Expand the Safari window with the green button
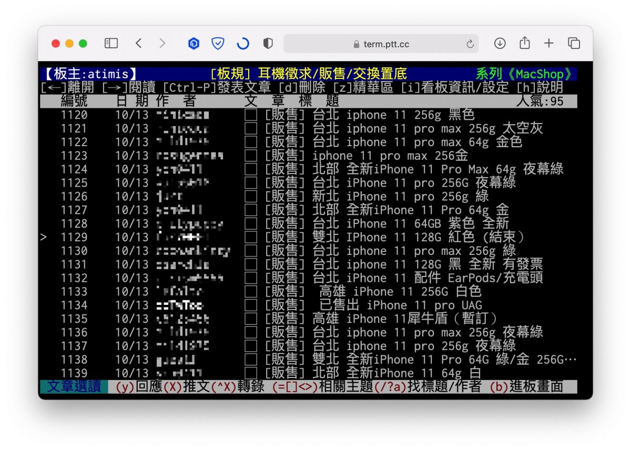This screenshot has height=450, width=631. 83,44
